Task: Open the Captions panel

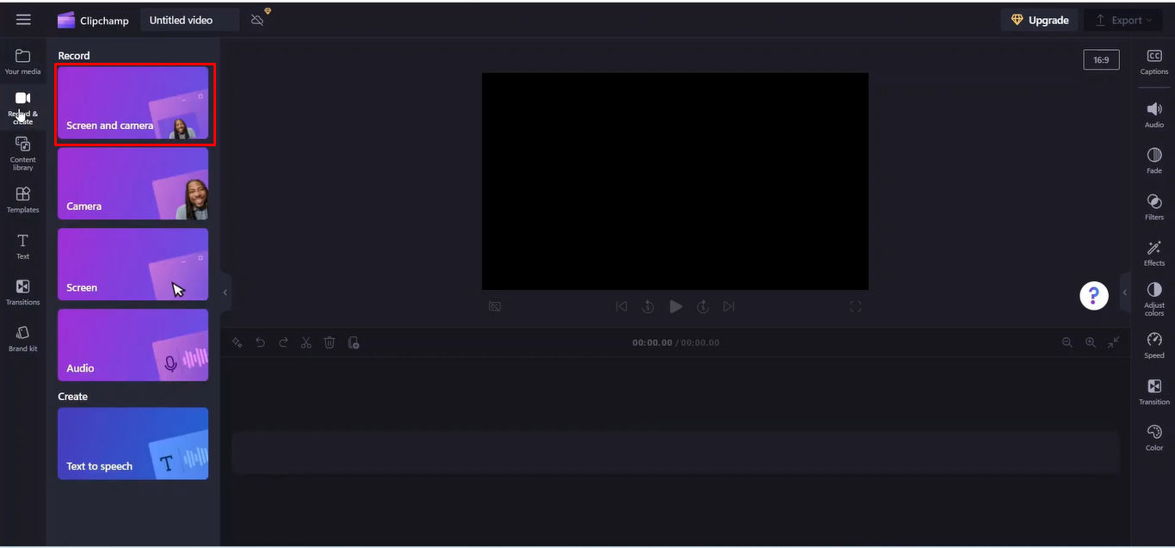Action: coord(1153,60)
